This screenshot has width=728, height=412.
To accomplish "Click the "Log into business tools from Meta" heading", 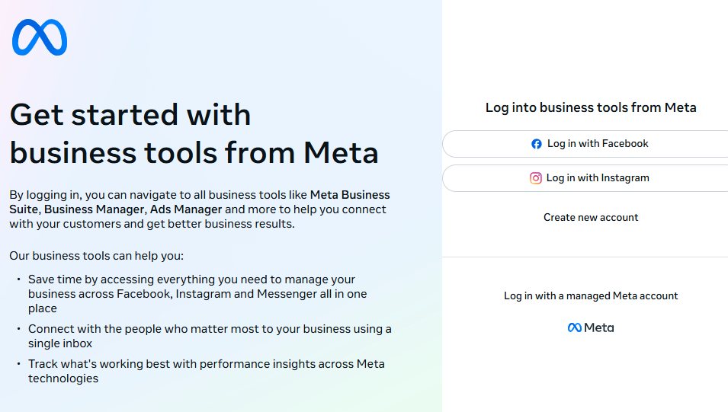I will [x=591, y=107].
